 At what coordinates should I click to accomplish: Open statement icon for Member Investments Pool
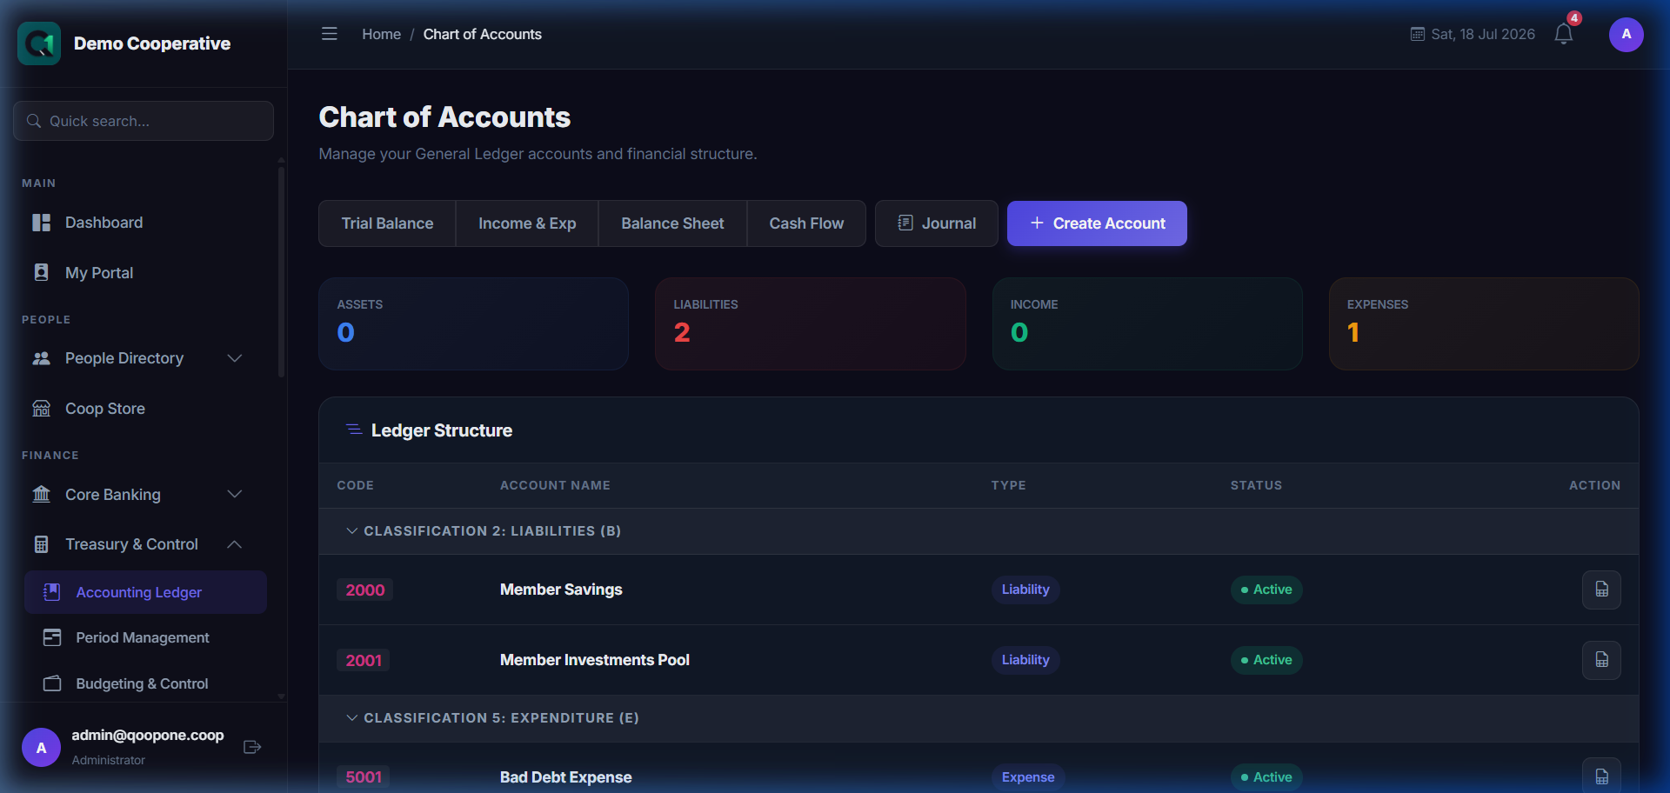pyautogui.click(x=1601, y=660)
